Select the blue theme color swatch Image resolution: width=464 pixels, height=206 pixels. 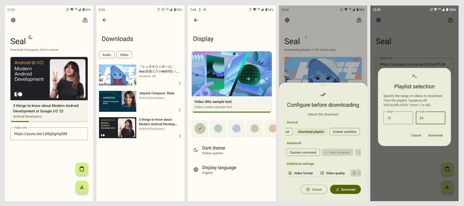tap(236, 129)
